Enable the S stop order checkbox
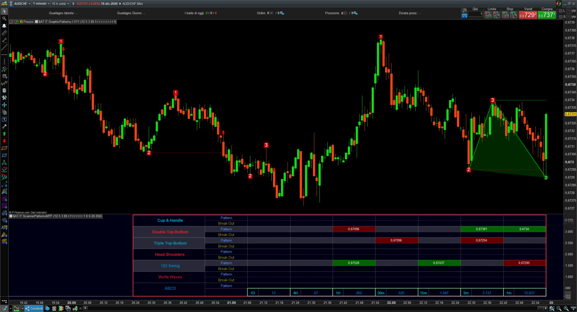Image resolution: width=577 pixels, height=312 pixels. point(561,17)
